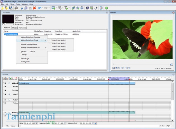Click the Redo arrow icon
176x129 pixels.
[46, 8]
